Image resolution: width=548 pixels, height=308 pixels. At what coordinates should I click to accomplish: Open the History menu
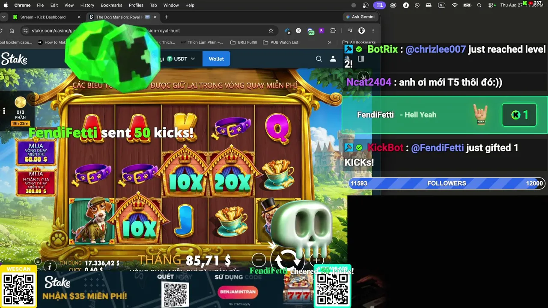pyautogui.click(x=87, y=5)
